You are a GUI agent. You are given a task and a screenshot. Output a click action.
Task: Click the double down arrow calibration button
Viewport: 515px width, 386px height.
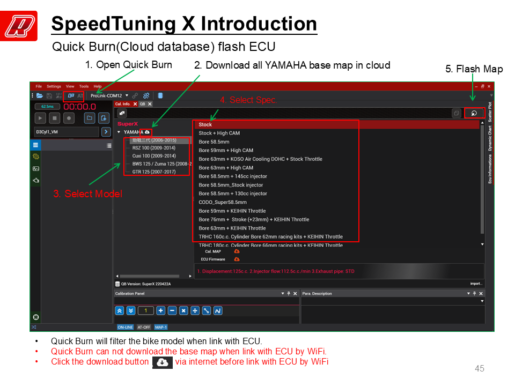tap(131, 310)
